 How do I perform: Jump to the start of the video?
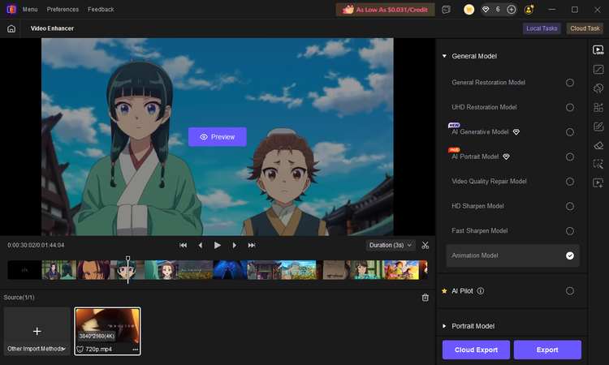[183, 245]
